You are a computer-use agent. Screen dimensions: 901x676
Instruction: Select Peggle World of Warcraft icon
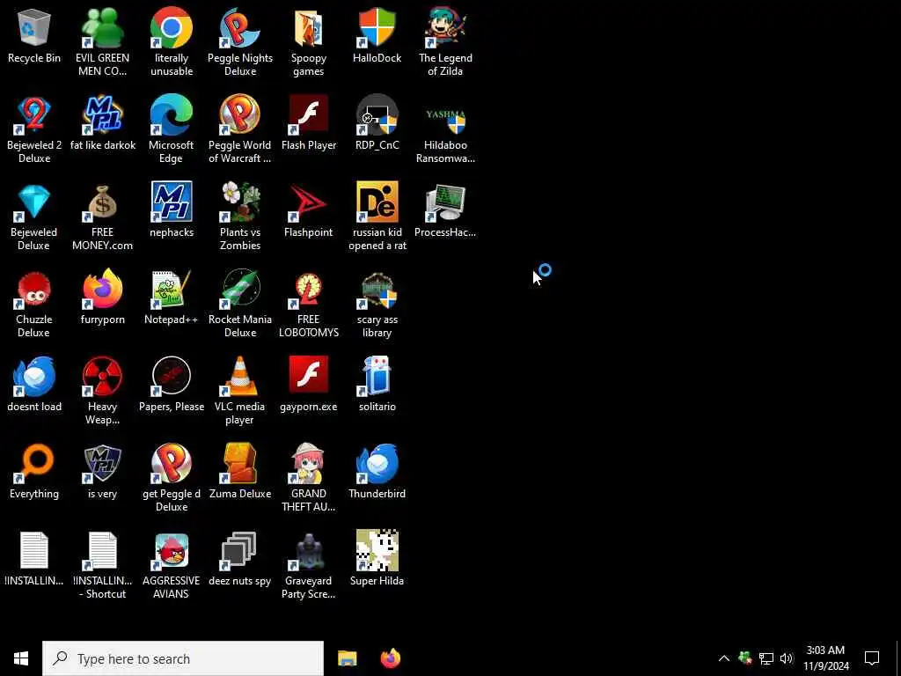[x=239, y=115]
